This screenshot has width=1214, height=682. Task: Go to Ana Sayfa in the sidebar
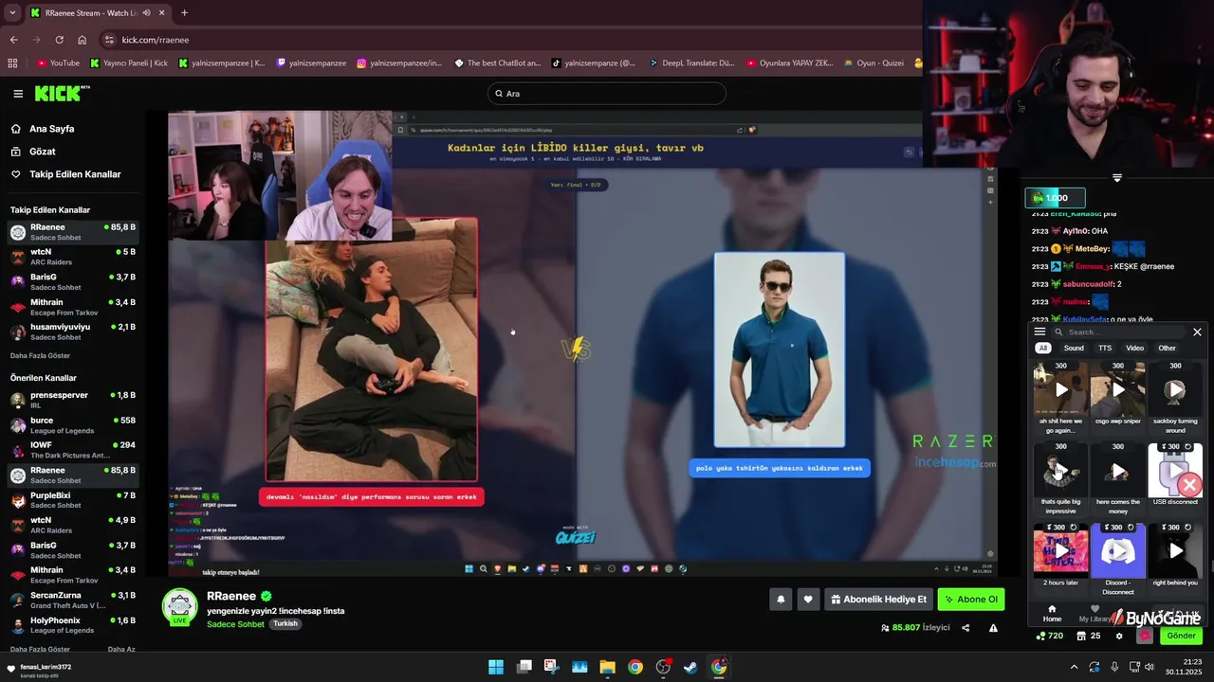point(51,129)
